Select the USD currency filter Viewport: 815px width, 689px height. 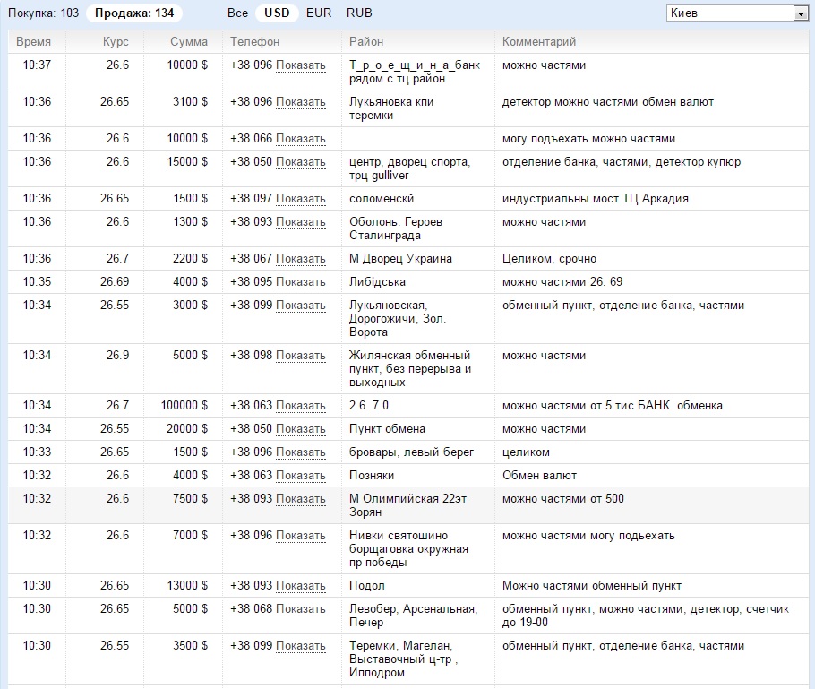point(277,13)
